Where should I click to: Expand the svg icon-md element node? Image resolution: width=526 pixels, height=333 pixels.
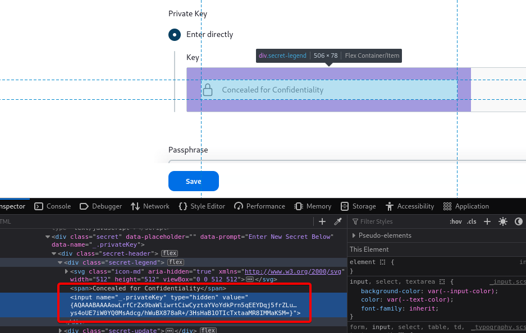67,271
